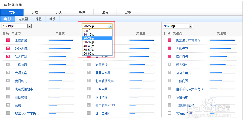This screenshot has width=244, height=124.
Task: Click rank 1 badge beside 冰雪奇缘
Action: coord(8,40)
